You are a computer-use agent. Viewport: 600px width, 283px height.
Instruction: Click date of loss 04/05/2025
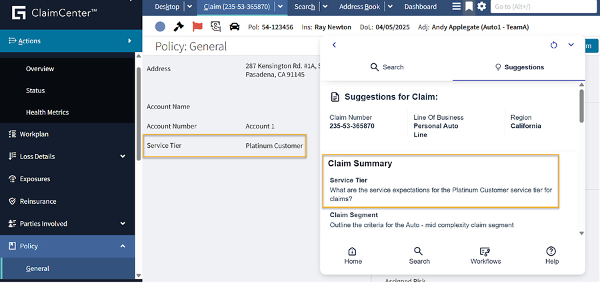(x=393, y=27)
